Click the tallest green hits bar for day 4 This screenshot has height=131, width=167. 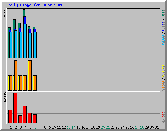24,13
